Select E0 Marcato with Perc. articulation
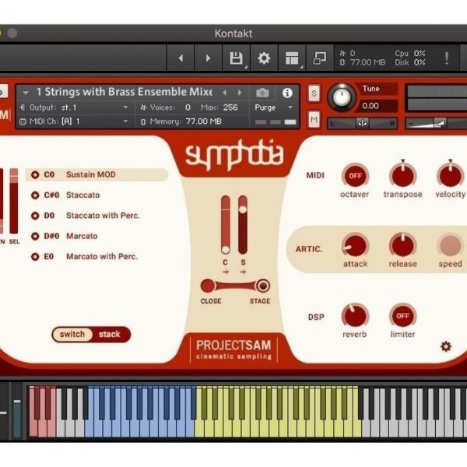The image size is (467, 467). [x=85, y=256]
